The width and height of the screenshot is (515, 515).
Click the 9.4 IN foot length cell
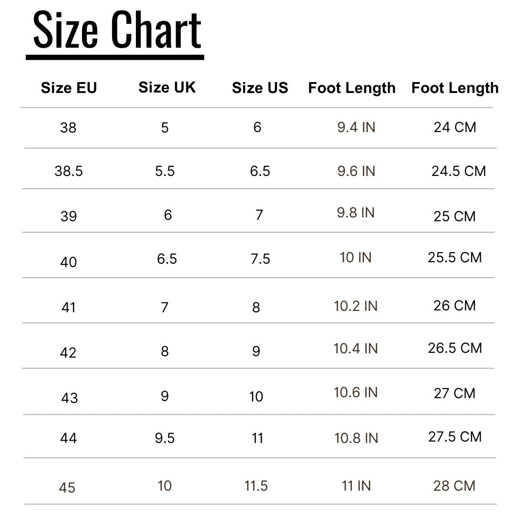(x=356, y=127)
